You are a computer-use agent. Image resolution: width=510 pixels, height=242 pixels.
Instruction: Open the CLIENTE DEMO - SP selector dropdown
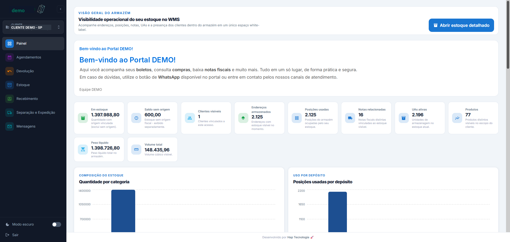[x=33, y=27]
